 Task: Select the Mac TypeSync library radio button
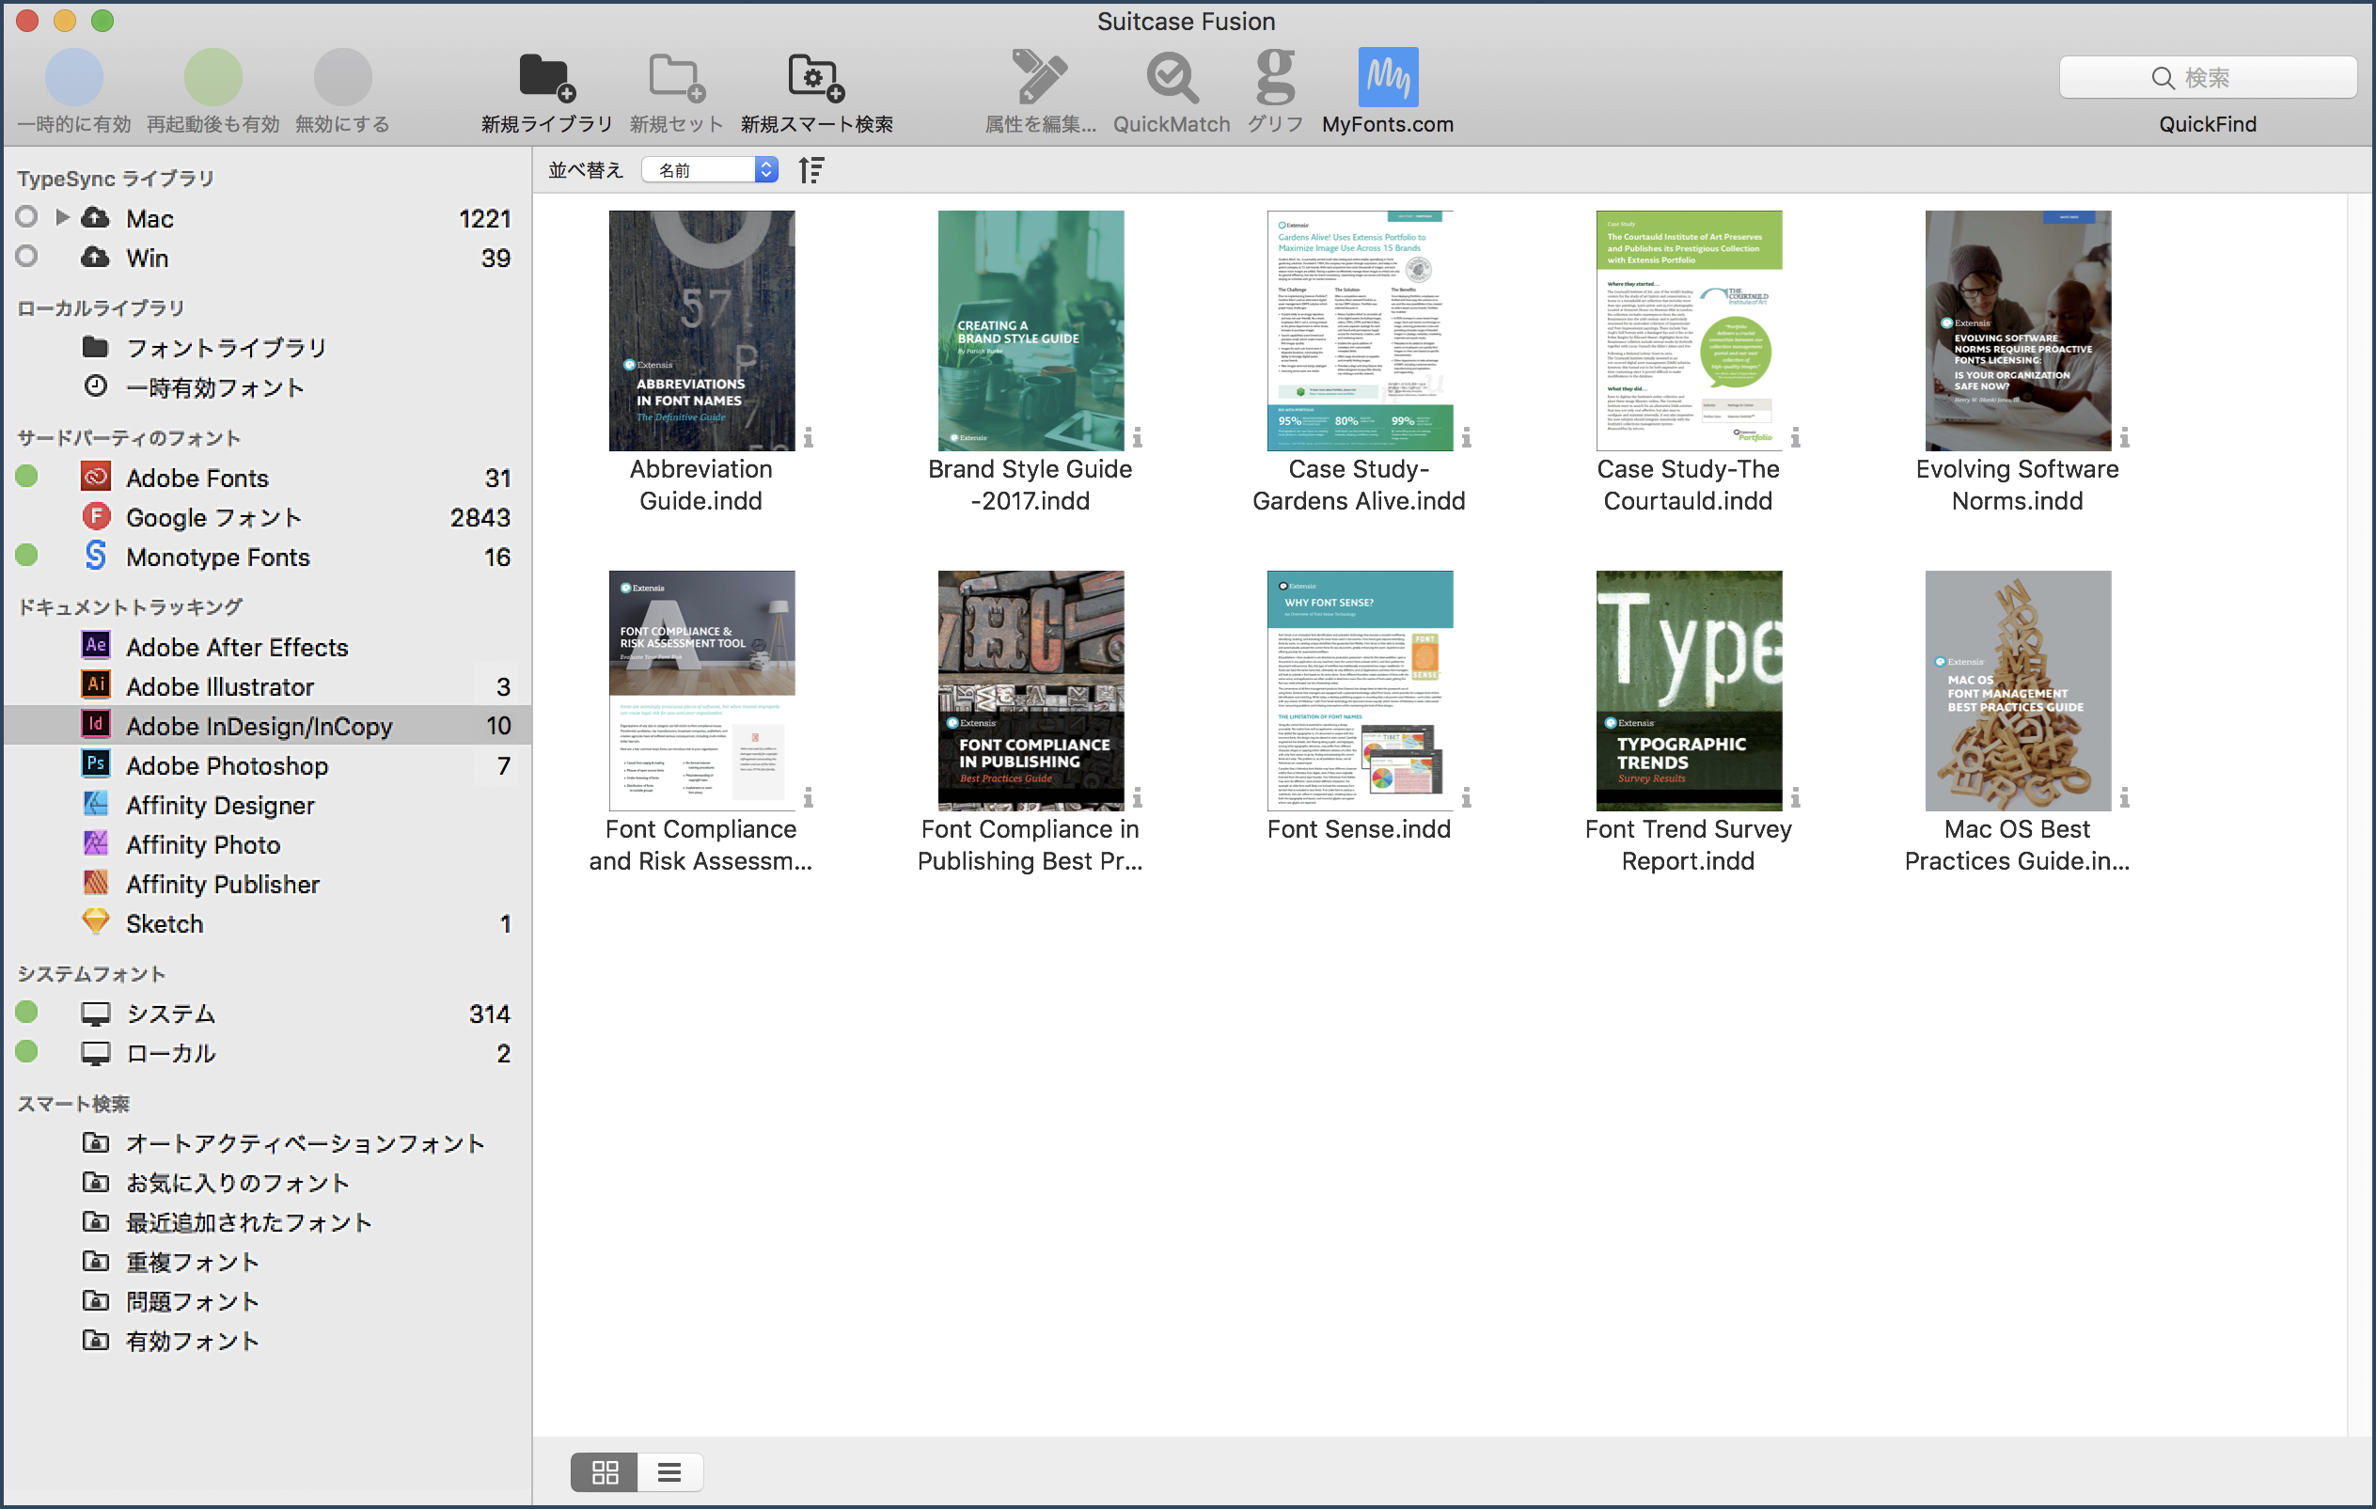point(26,217)
